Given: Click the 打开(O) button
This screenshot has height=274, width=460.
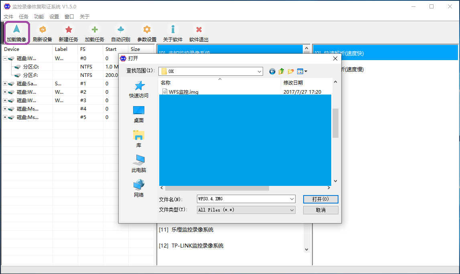Looking at the screenshot, I should click(320, 199).
